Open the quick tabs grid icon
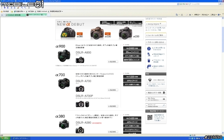Screen dimensions: 224x140 (2, 15)
